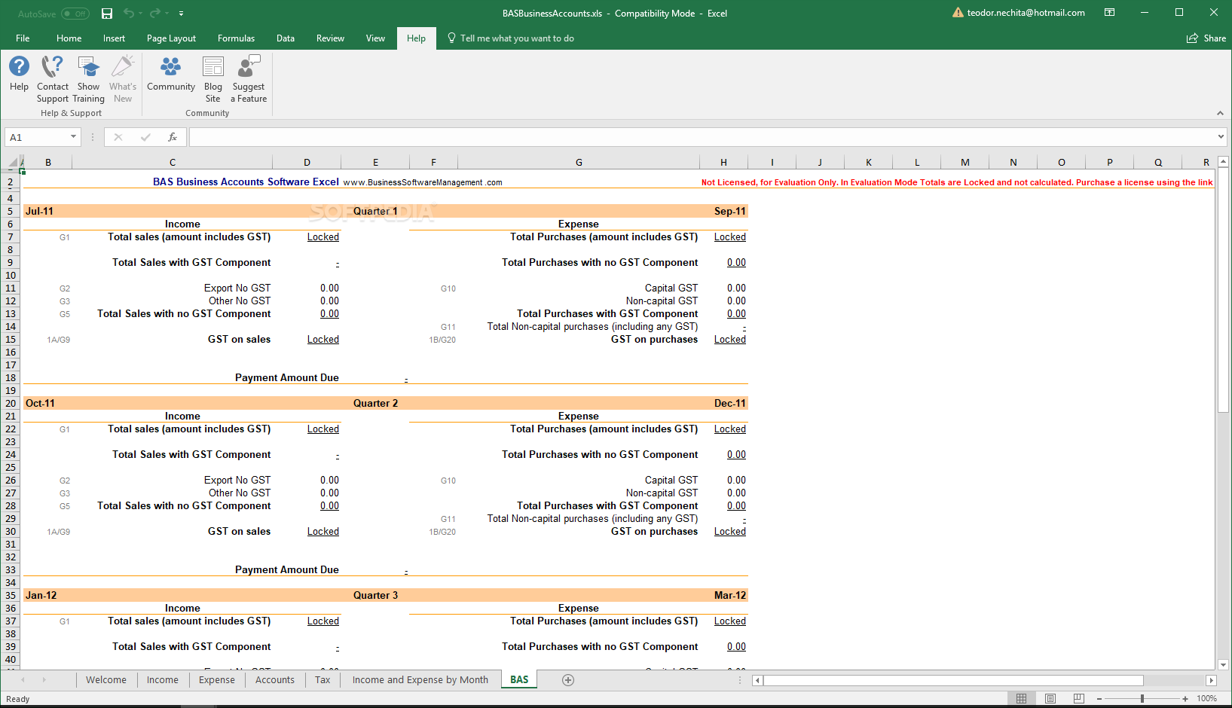Viewport: 1232px width, 708px height.
Task: Click the 100% zoom level
Action: (1207, 699)
